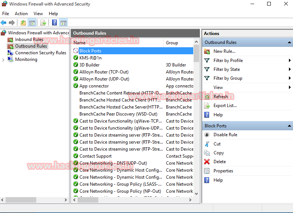The height and width of the screenshot is (213, 293).
Task: Click the New Rule icon in Actions
Action: click(207, 51)
